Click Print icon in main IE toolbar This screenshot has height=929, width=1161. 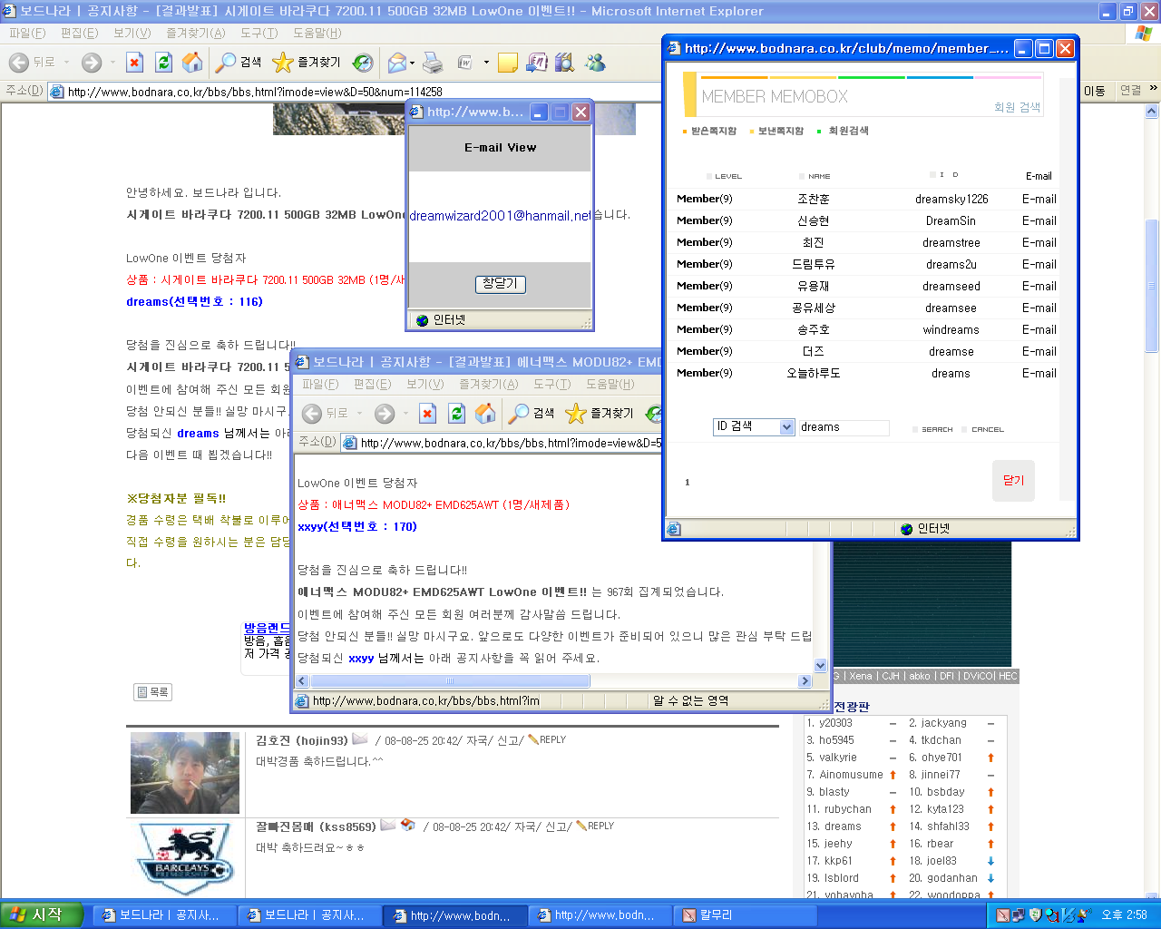(x=434, y=63)
